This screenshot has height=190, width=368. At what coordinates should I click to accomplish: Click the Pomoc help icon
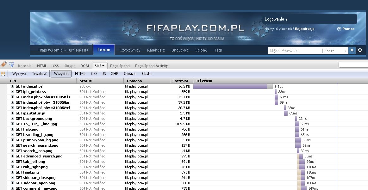point(339,29)
